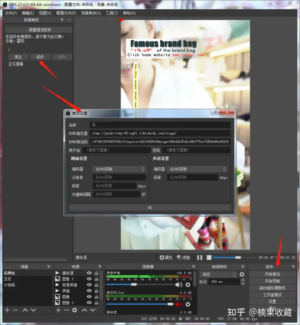This screenshot has height=325, width=300.
Task: Open the 配置文件(P) menu
Action: point(66,13)
